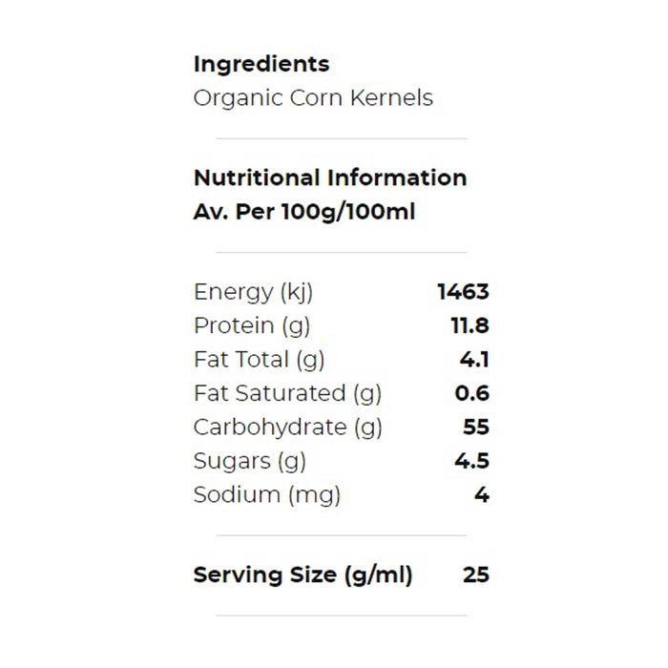Select the Energy (kj) label
The height and width of the screenshot is (668, 668).
[x=253, y=292]
